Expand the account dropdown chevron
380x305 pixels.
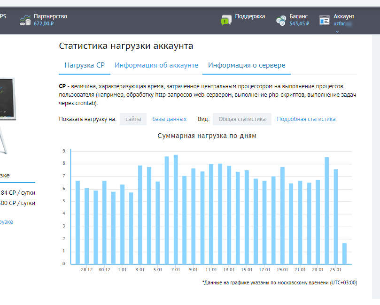pyautogui.click(x=337, y=31)
